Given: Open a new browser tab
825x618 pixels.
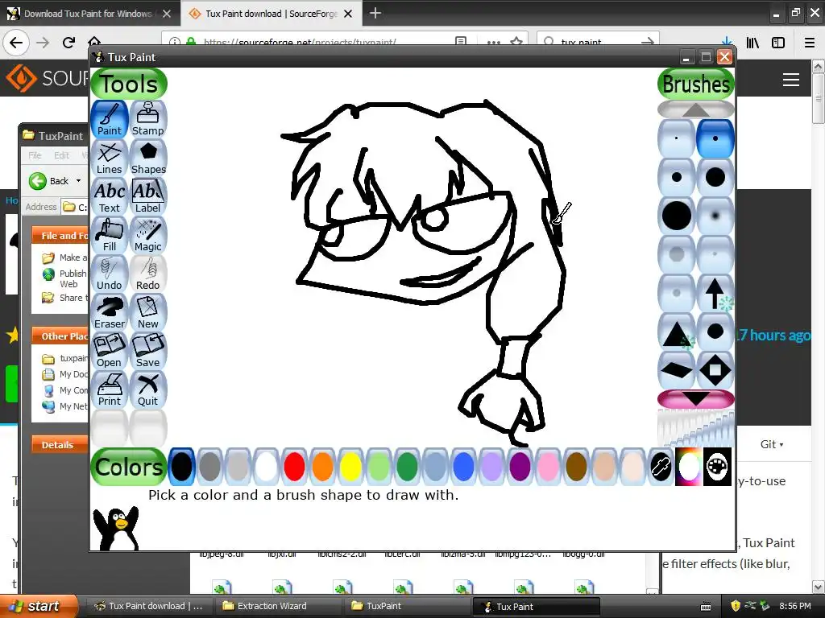Looking at the screenshot, I should (x=375, y=13).
